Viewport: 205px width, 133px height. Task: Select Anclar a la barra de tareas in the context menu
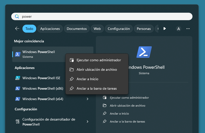pyautogui.click(x=97, y=88)
